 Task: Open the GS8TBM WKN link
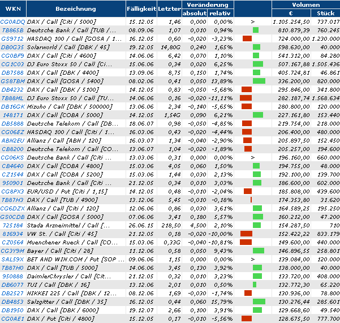[12, 81]
